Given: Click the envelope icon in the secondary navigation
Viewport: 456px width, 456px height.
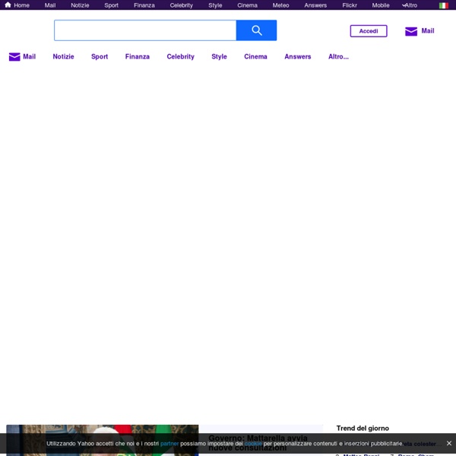Looking at the screenshot, I should click(14, 57).
